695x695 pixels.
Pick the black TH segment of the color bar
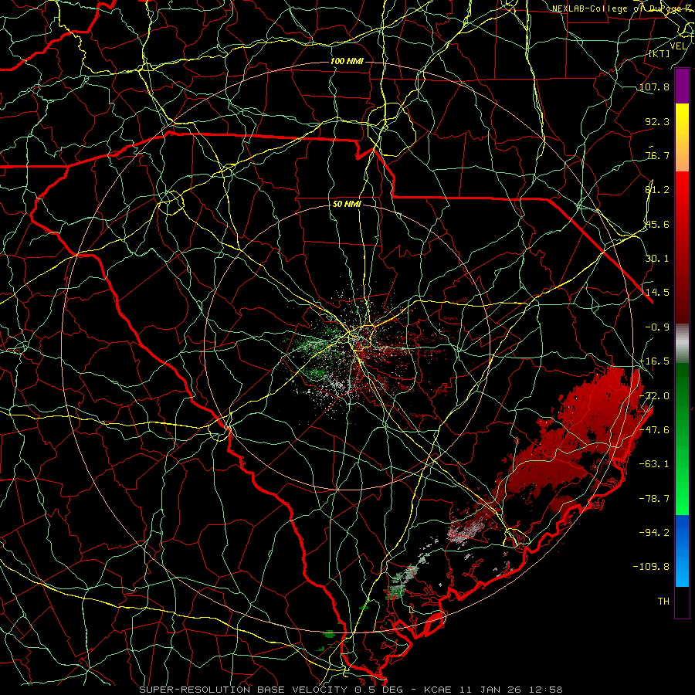pyautogui.click(x=682, y=602)
